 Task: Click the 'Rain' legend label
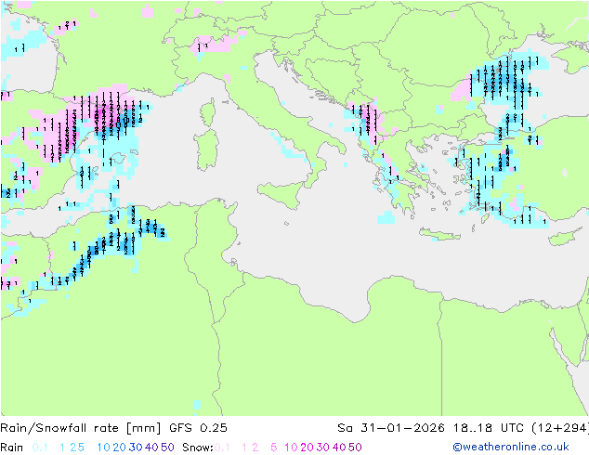tap(12, 448)
